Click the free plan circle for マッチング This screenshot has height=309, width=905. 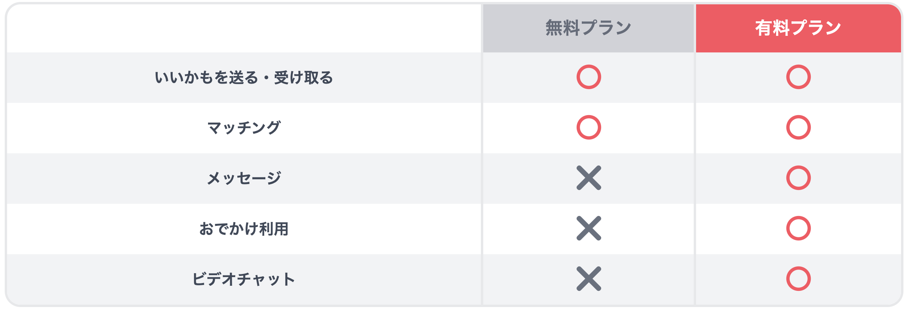588,127
